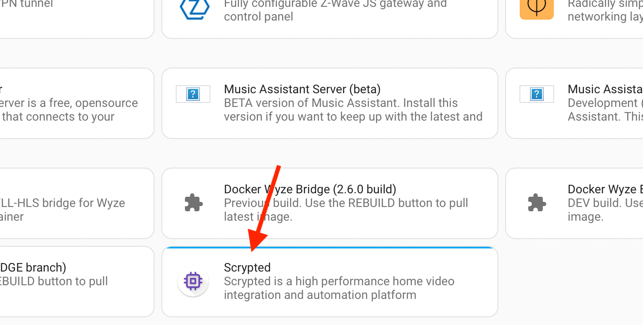
Task: Open the Docker Wyze DEV build card title
Action: click(604, 189)
